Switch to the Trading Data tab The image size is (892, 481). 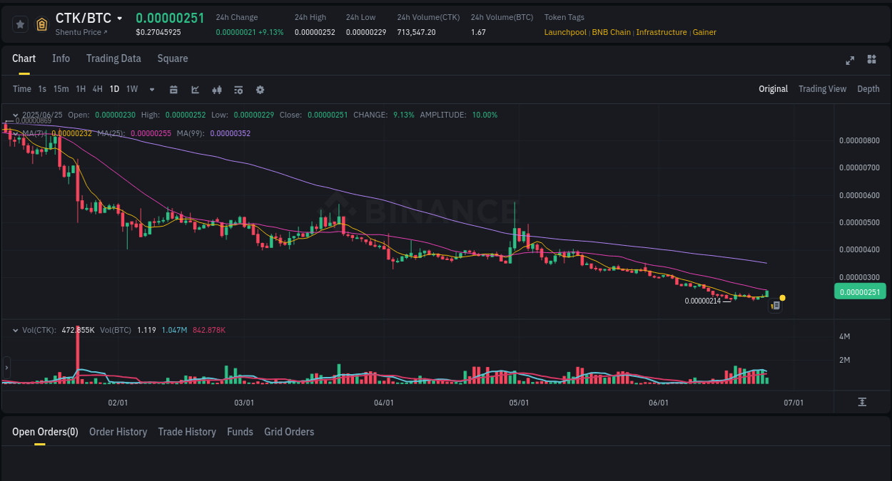pyautogui.click(x=113, y=58)
